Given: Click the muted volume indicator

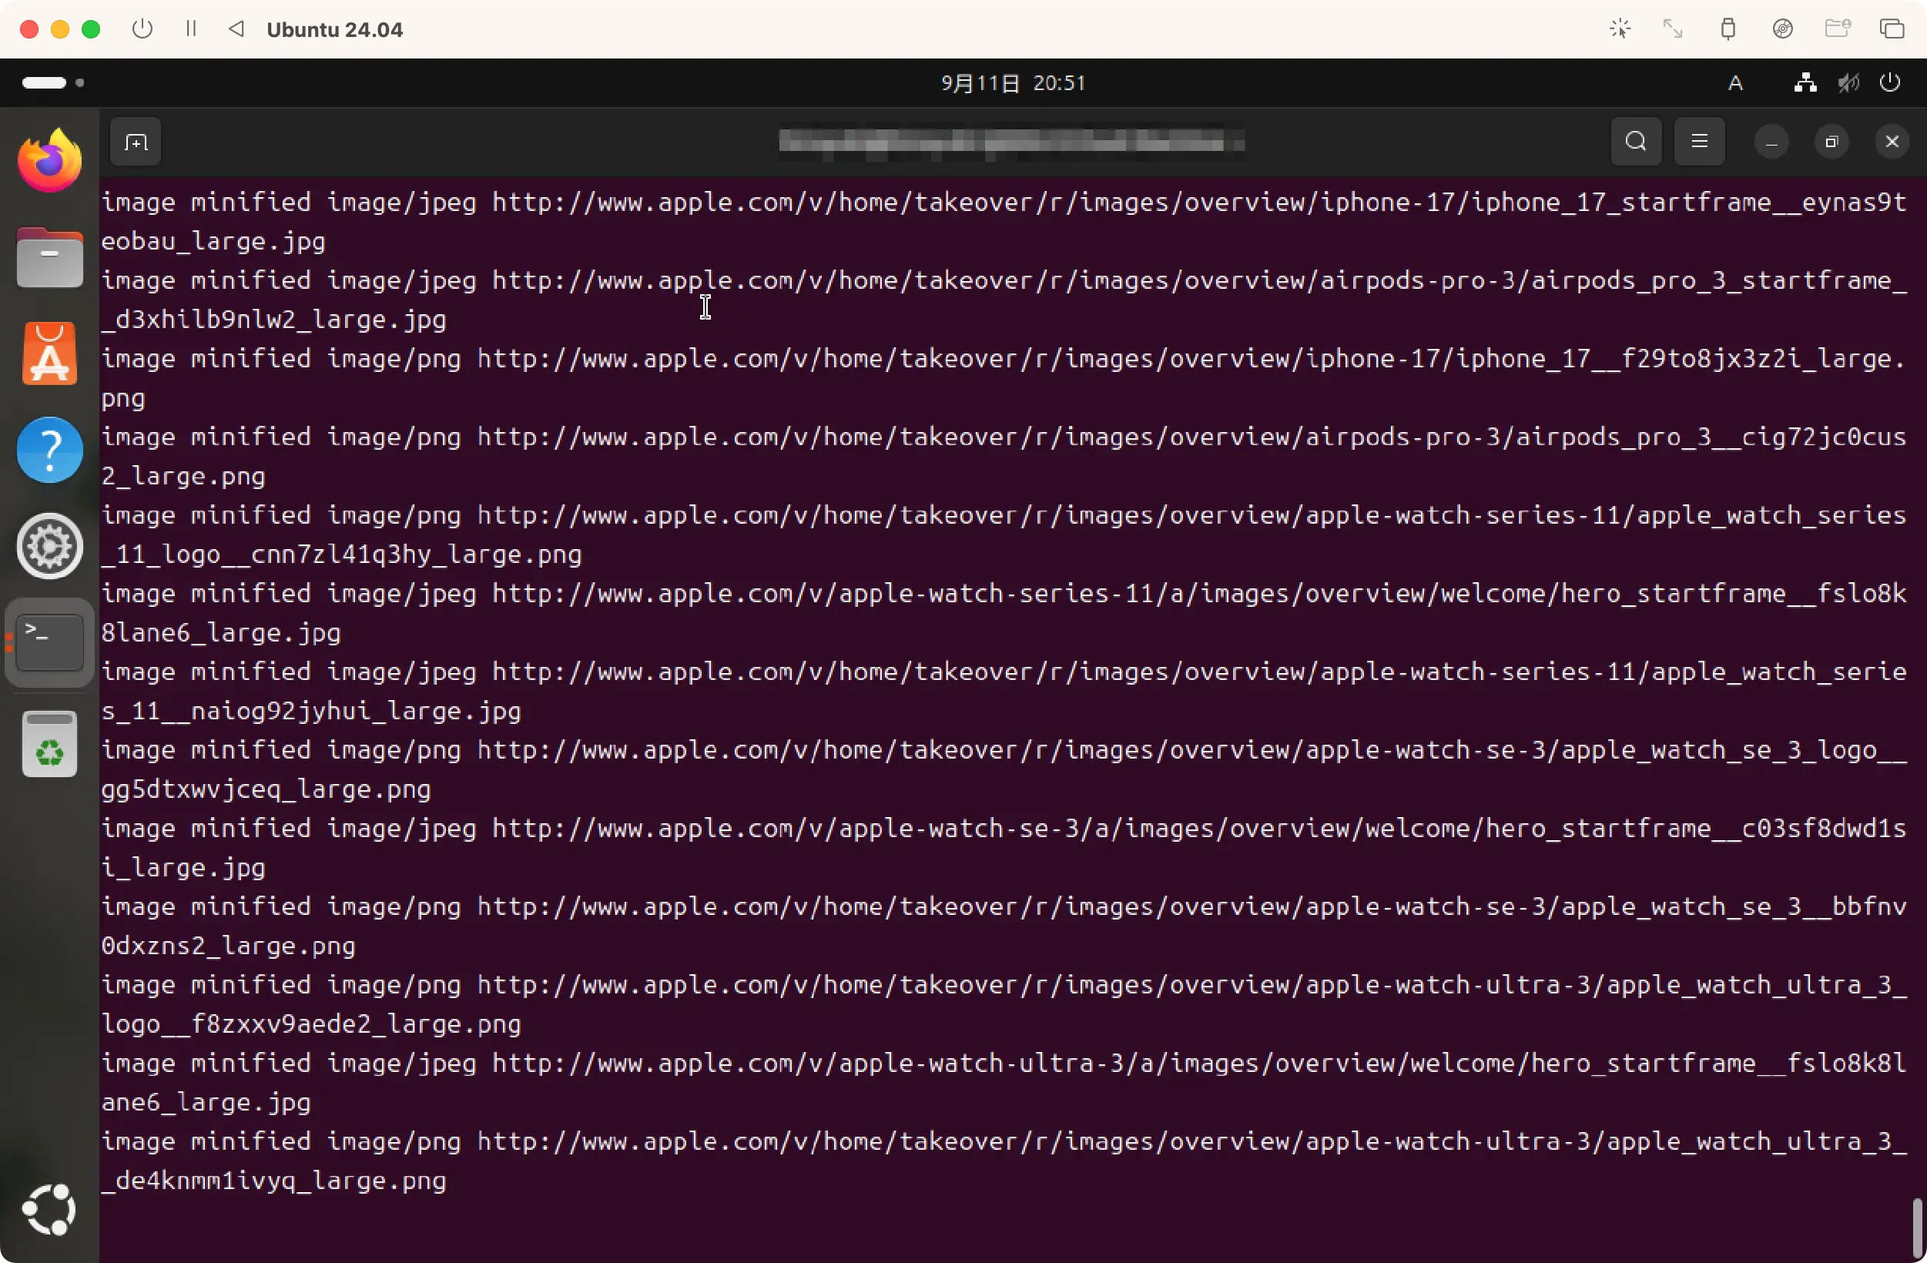Looking at the screenshot, I should (1848, 82).
